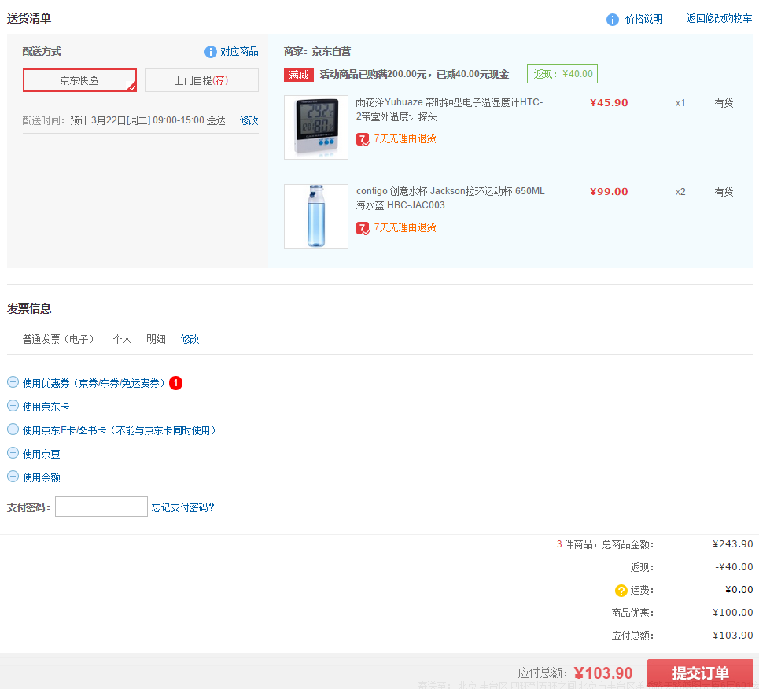This screenshot has width=759, height=689.
Task: Expand the plus icon for 使用京东E卡/图书卡
Action: click(13, 429)
